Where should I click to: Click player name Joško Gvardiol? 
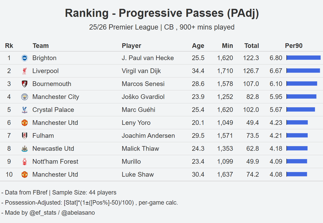(143, 97)
